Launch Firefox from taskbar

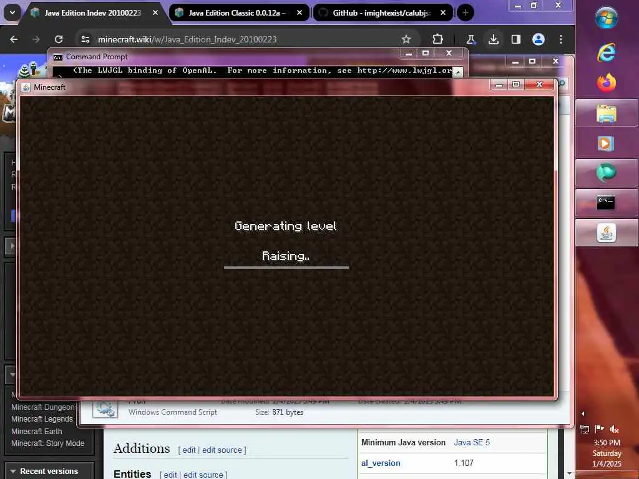point(607,83)
